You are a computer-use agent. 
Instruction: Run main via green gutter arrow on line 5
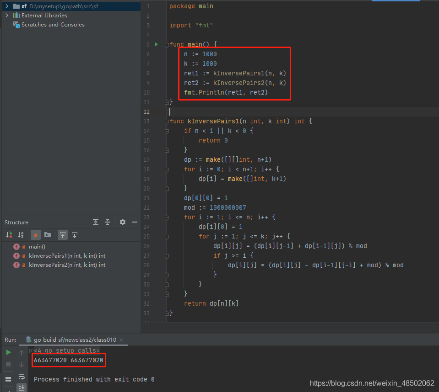click(x=156, y=44)
